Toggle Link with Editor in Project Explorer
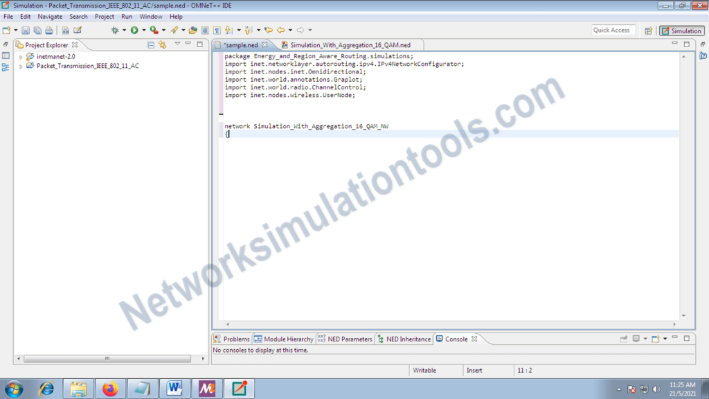The image size is (709, 399). click(x=162, y=44)
